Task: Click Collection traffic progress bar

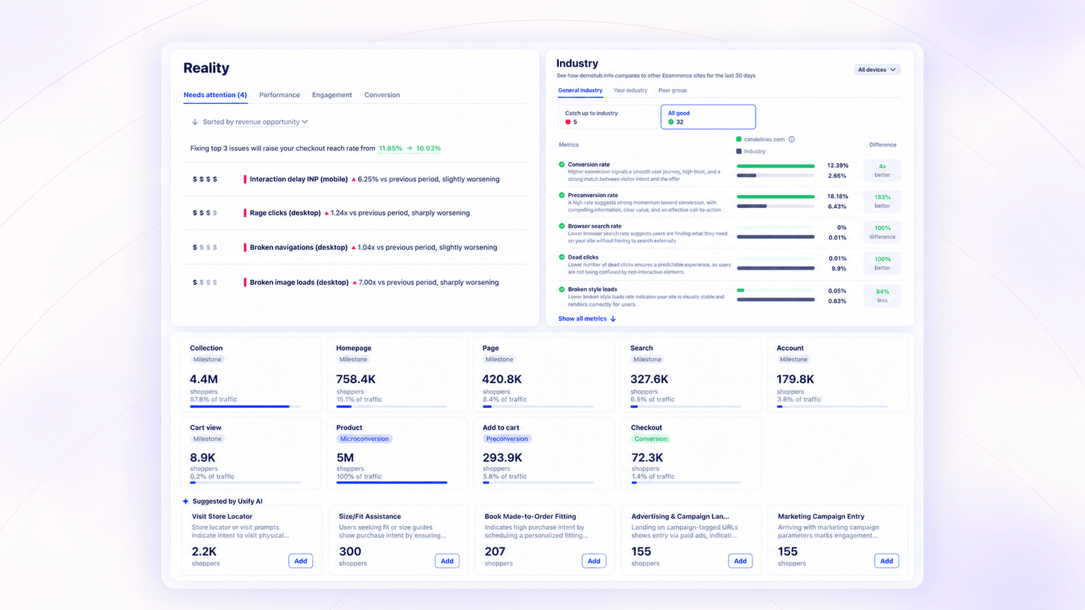Action: pos(245,407)
